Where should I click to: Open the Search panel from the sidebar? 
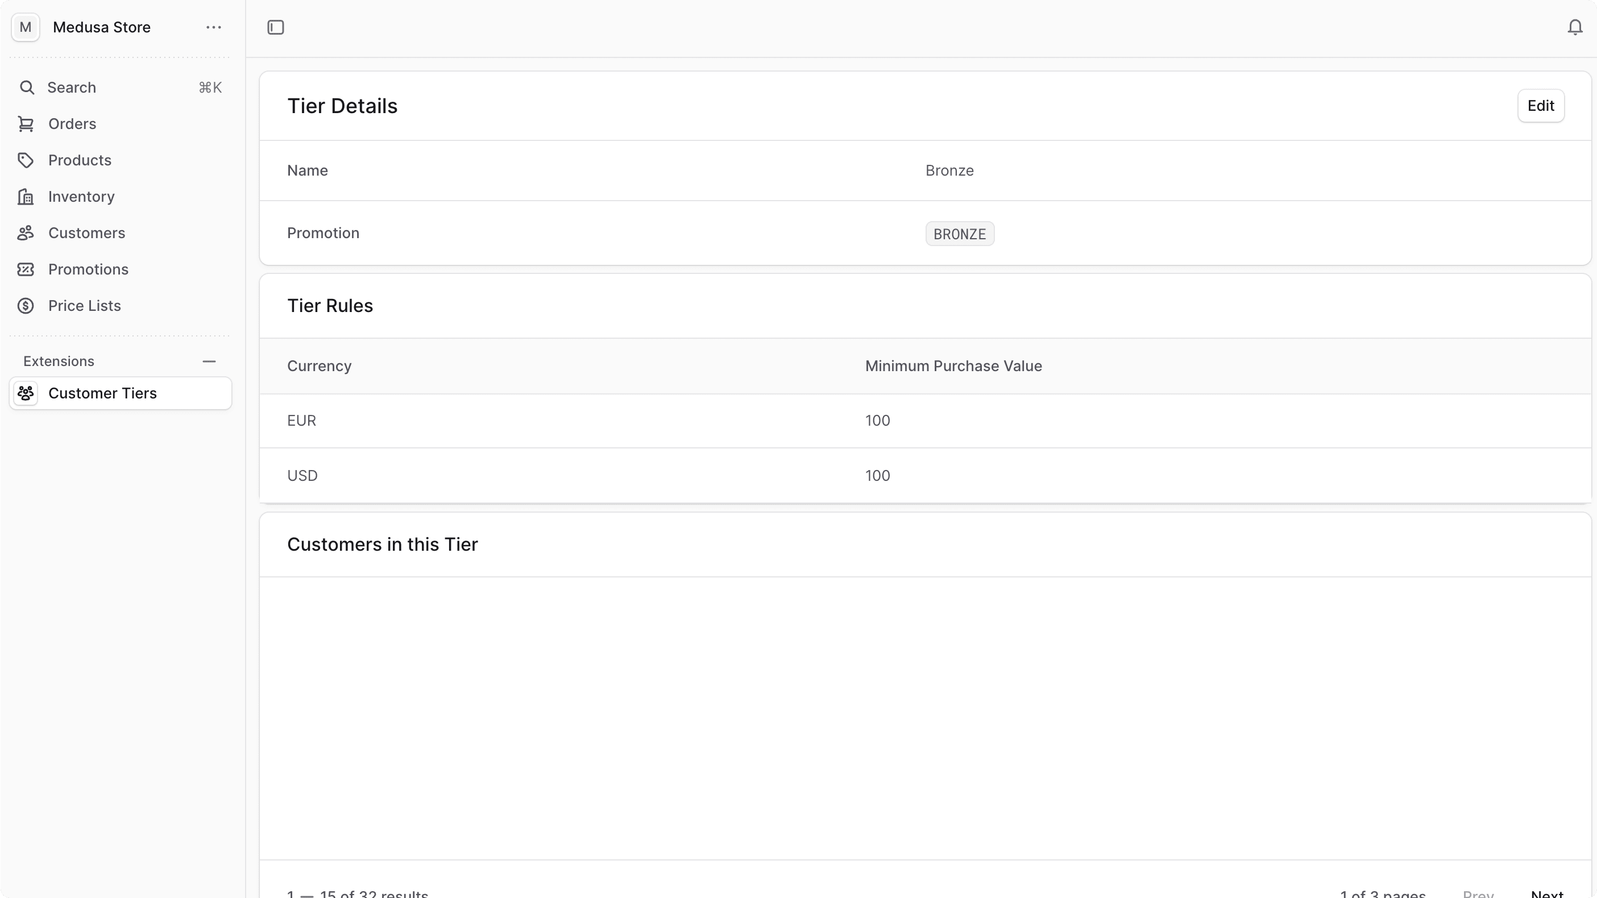pos(70,88)
